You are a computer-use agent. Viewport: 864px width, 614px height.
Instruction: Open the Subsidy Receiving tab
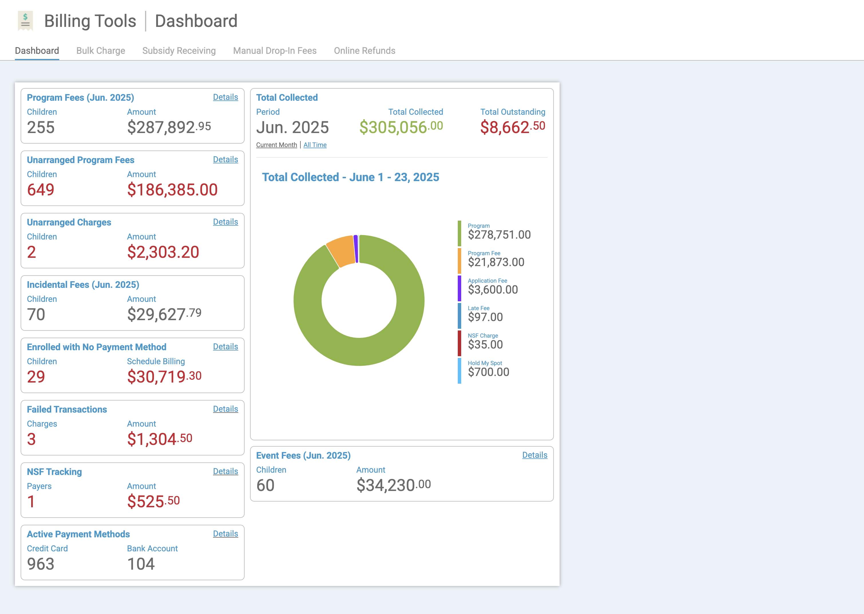179,51
